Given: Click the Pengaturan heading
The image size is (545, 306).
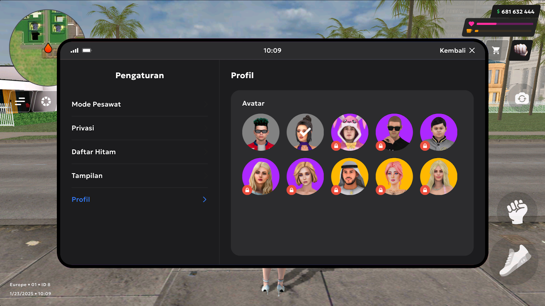Looking at the screenshot, I should pyautogui.click(x=140, y=75).
